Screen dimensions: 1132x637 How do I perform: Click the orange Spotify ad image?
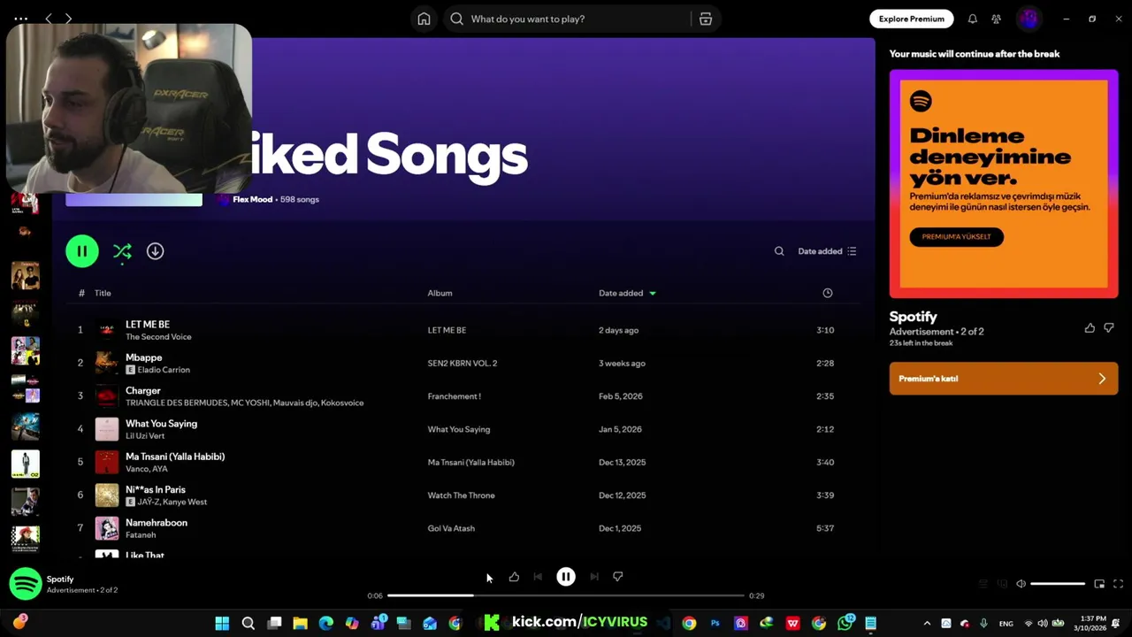click(1004, 184)
